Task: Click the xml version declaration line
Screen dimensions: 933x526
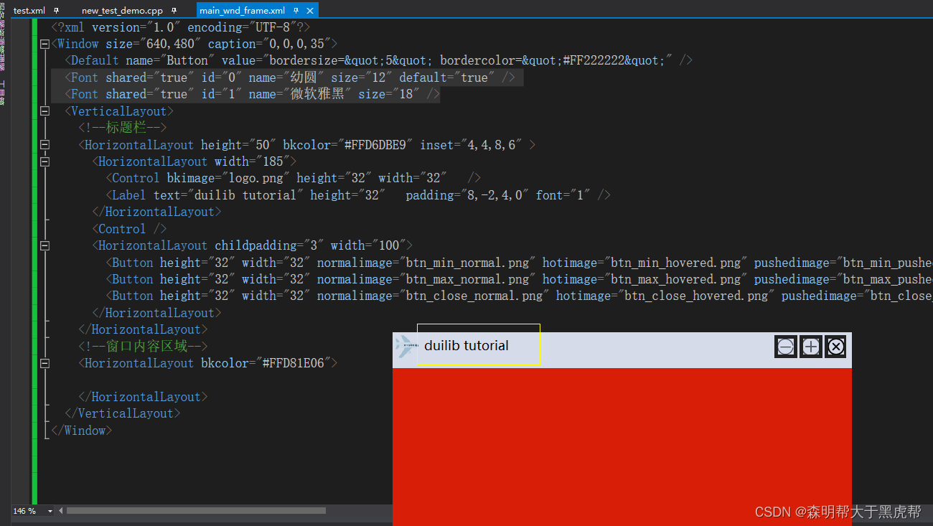Action: point(181,27)
